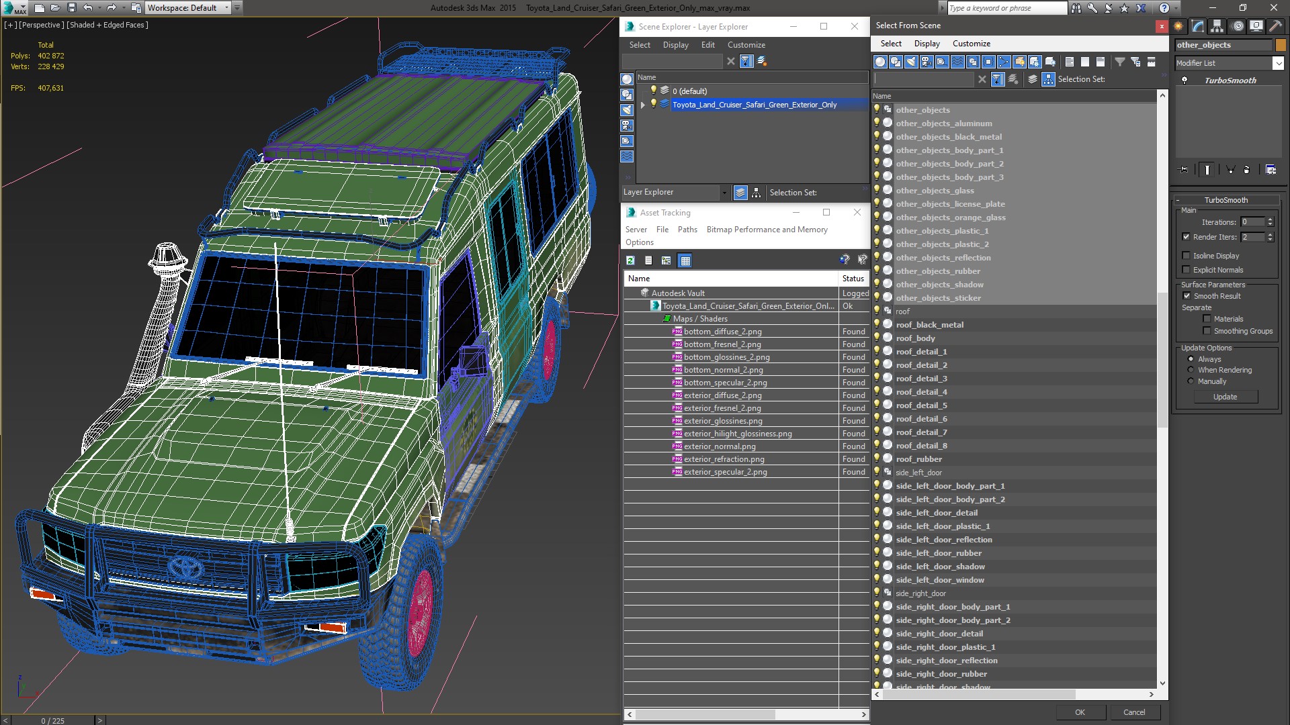Click the Status column header in Asset Tracking
Image resolution: width=1290 pixels, height=725 pixels.
tap(853, 279)
